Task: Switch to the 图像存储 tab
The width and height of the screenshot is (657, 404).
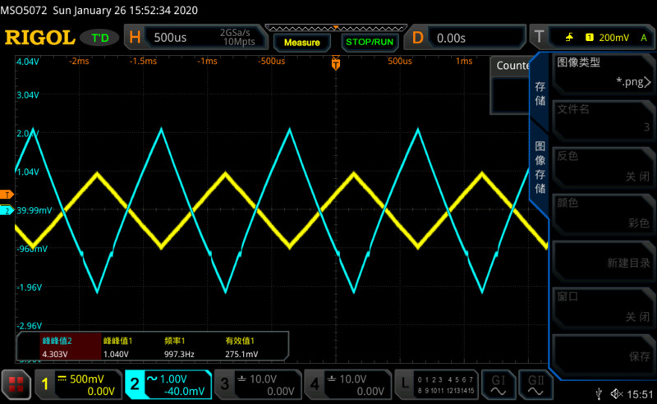Action: (540, 168)
